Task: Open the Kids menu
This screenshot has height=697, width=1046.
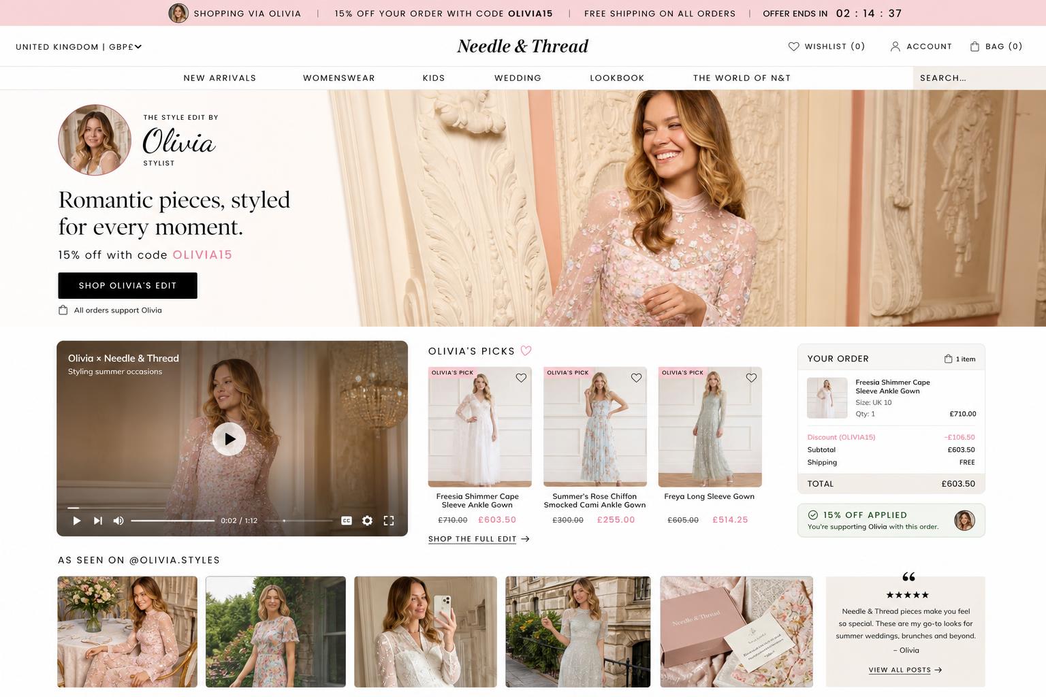Action: tap(434, 78)
